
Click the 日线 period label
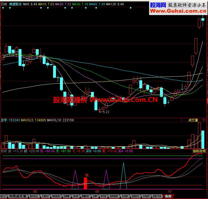4,4
